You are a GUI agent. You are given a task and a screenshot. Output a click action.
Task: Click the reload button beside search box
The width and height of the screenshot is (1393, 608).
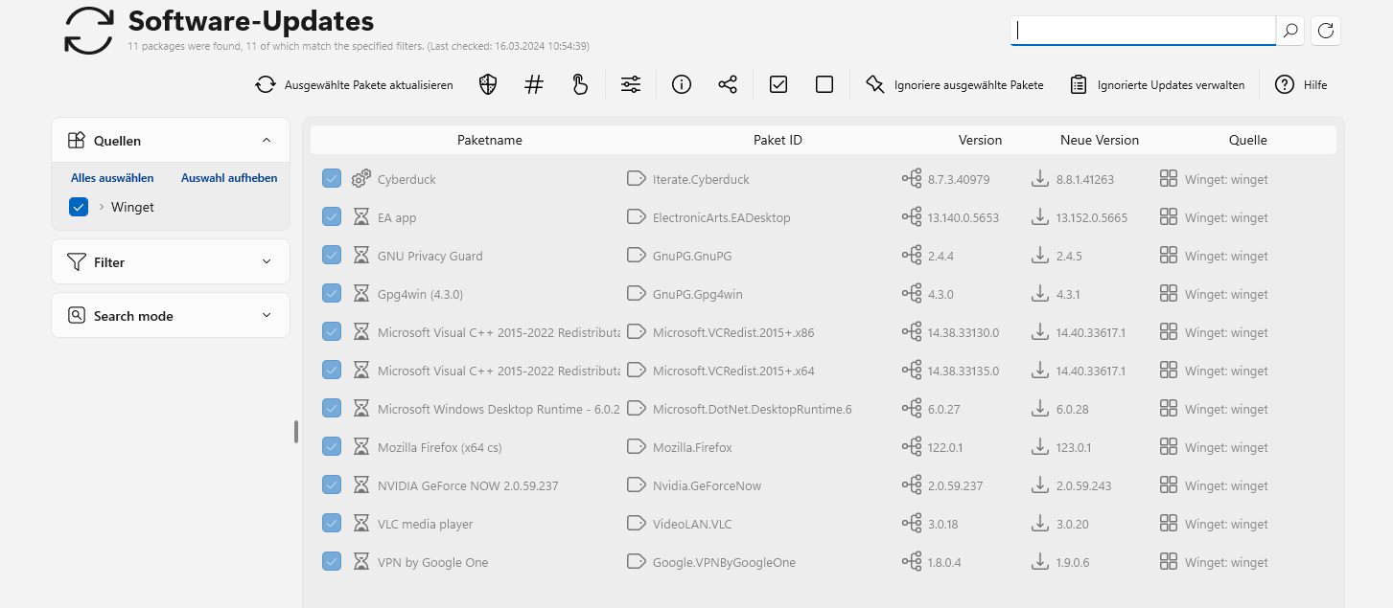(x=1326, y=31)
